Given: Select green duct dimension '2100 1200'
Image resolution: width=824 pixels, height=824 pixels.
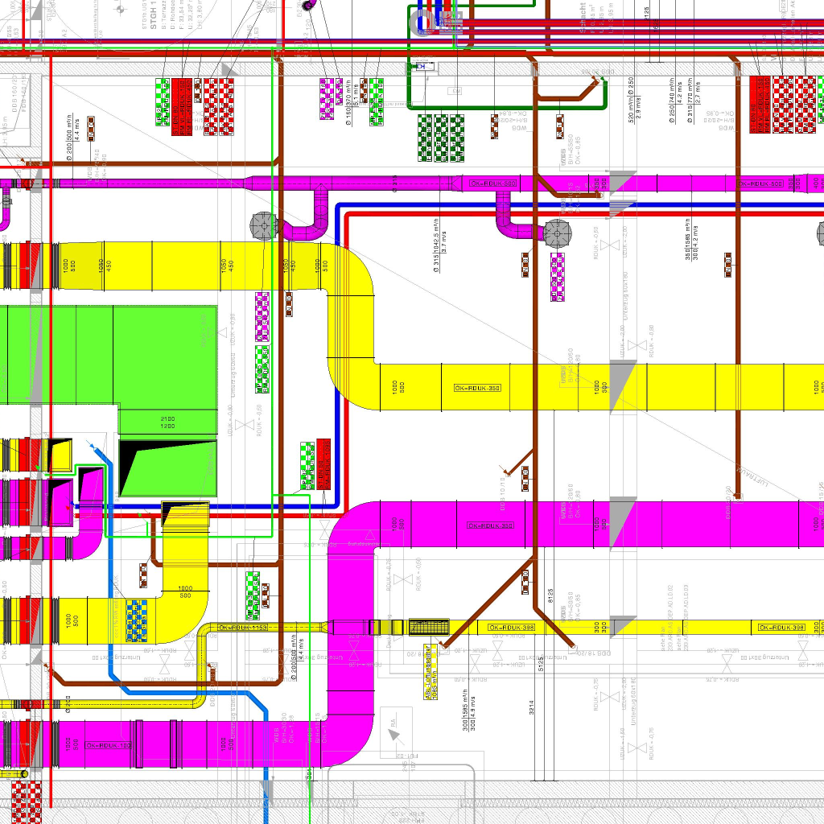Looking at the screenshot, I should (167, 422).
